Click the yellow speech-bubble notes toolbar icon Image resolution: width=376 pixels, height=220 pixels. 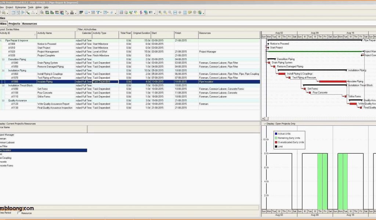(x=190, y=12)
